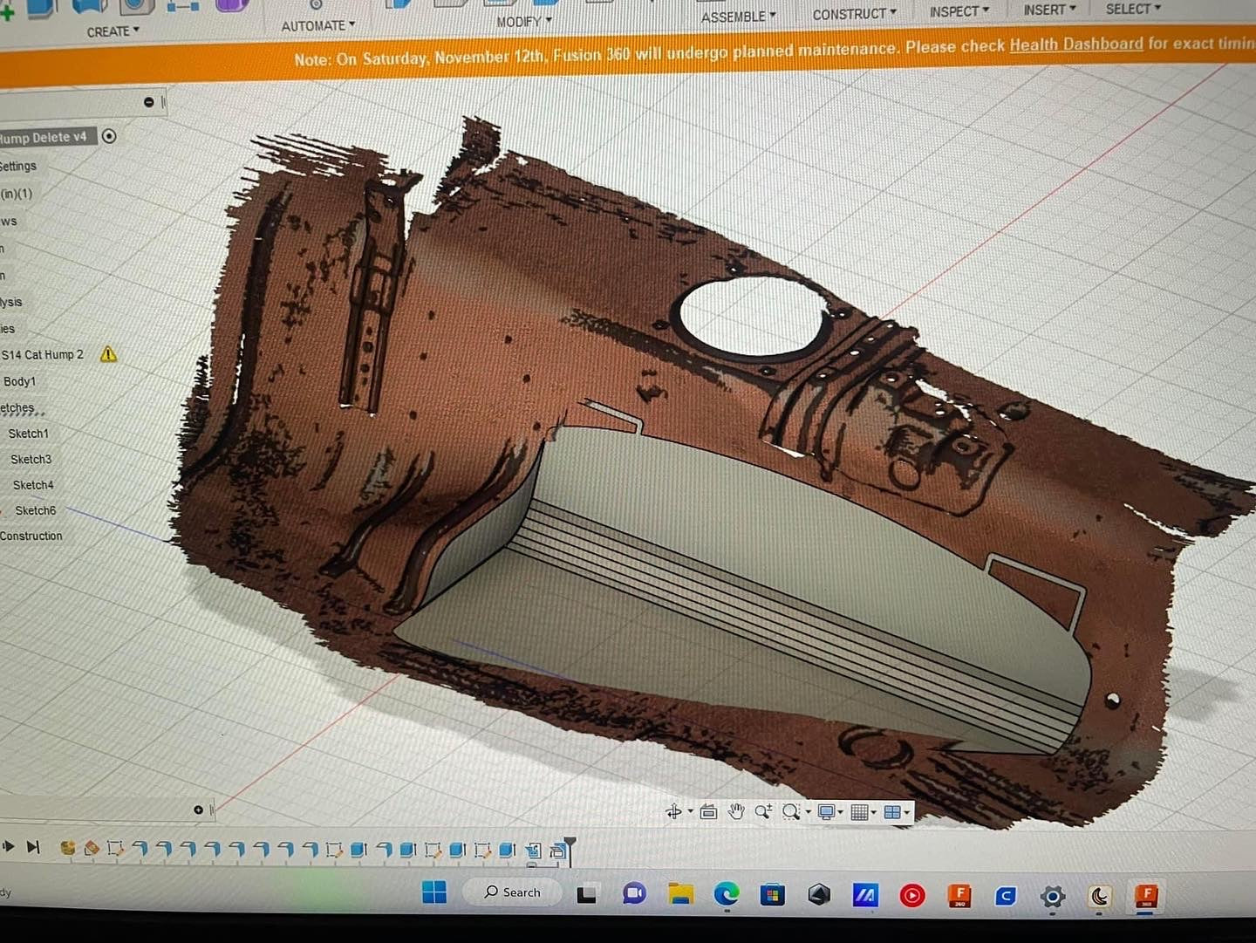Click the Fit zoom window icon
The width and height of the screenshot is (1256, 943).
792,812
